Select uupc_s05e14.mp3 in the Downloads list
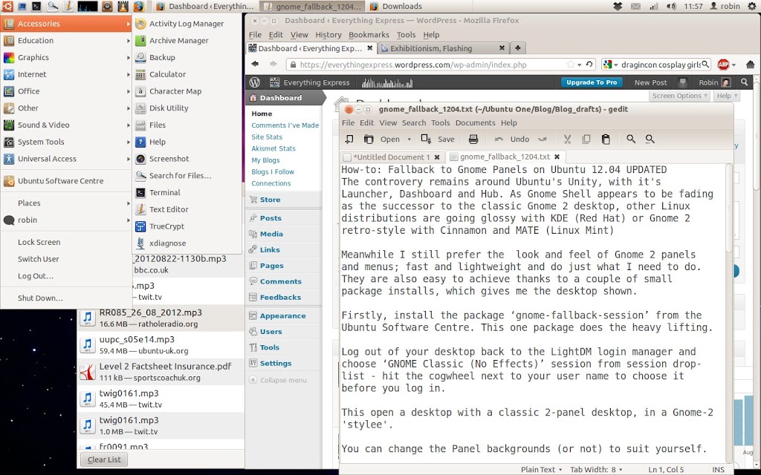Viewport: 761px width, 475px height. pyautogui.click(x=161, y=344)
